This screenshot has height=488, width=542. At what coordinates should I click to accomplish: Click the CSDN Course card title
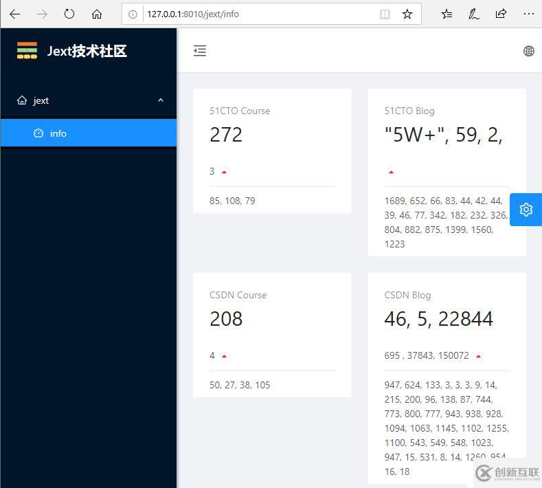click(238, 295)
